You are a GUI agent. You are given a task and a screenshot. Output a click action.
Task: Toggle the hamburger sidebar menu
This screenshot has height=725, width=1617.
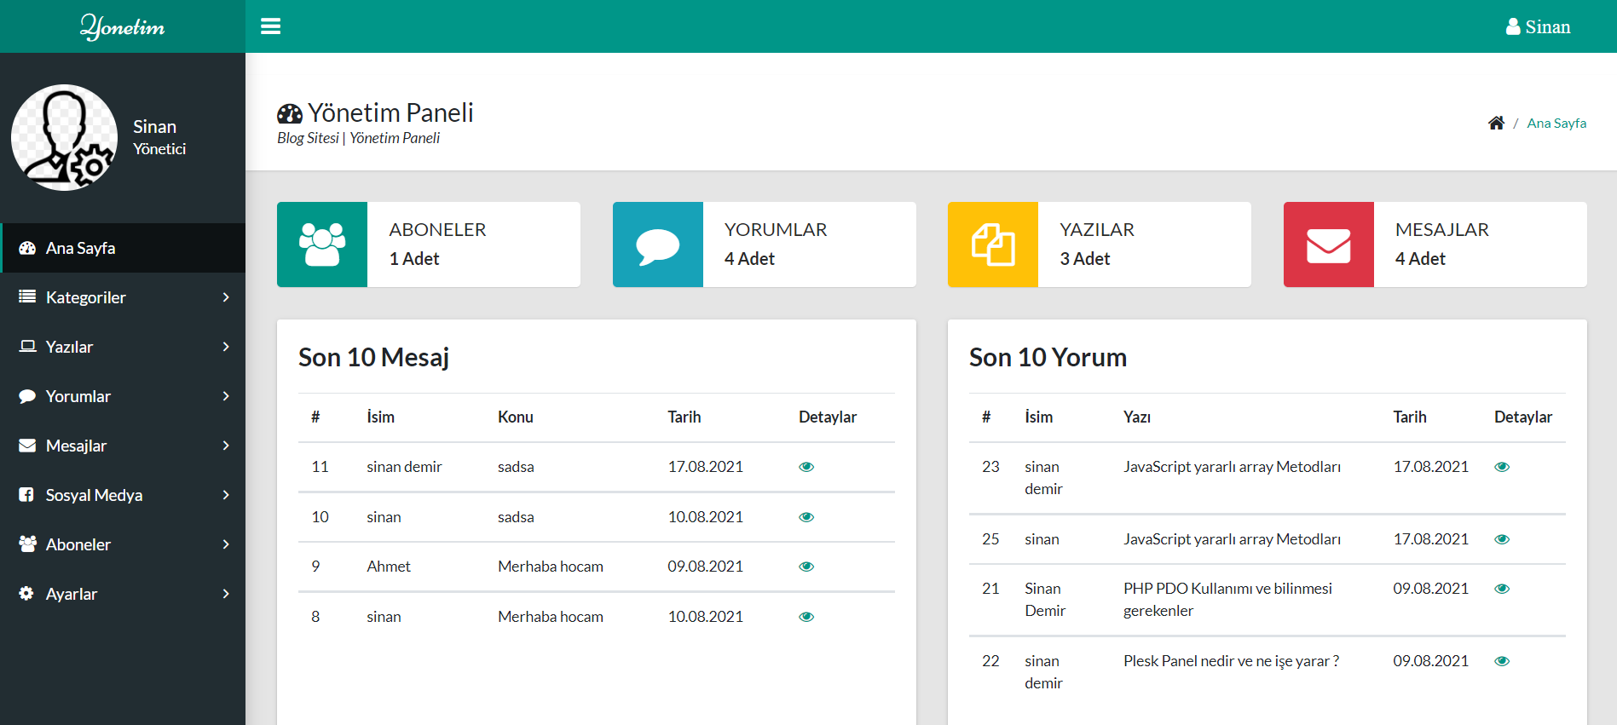(270, 26)
